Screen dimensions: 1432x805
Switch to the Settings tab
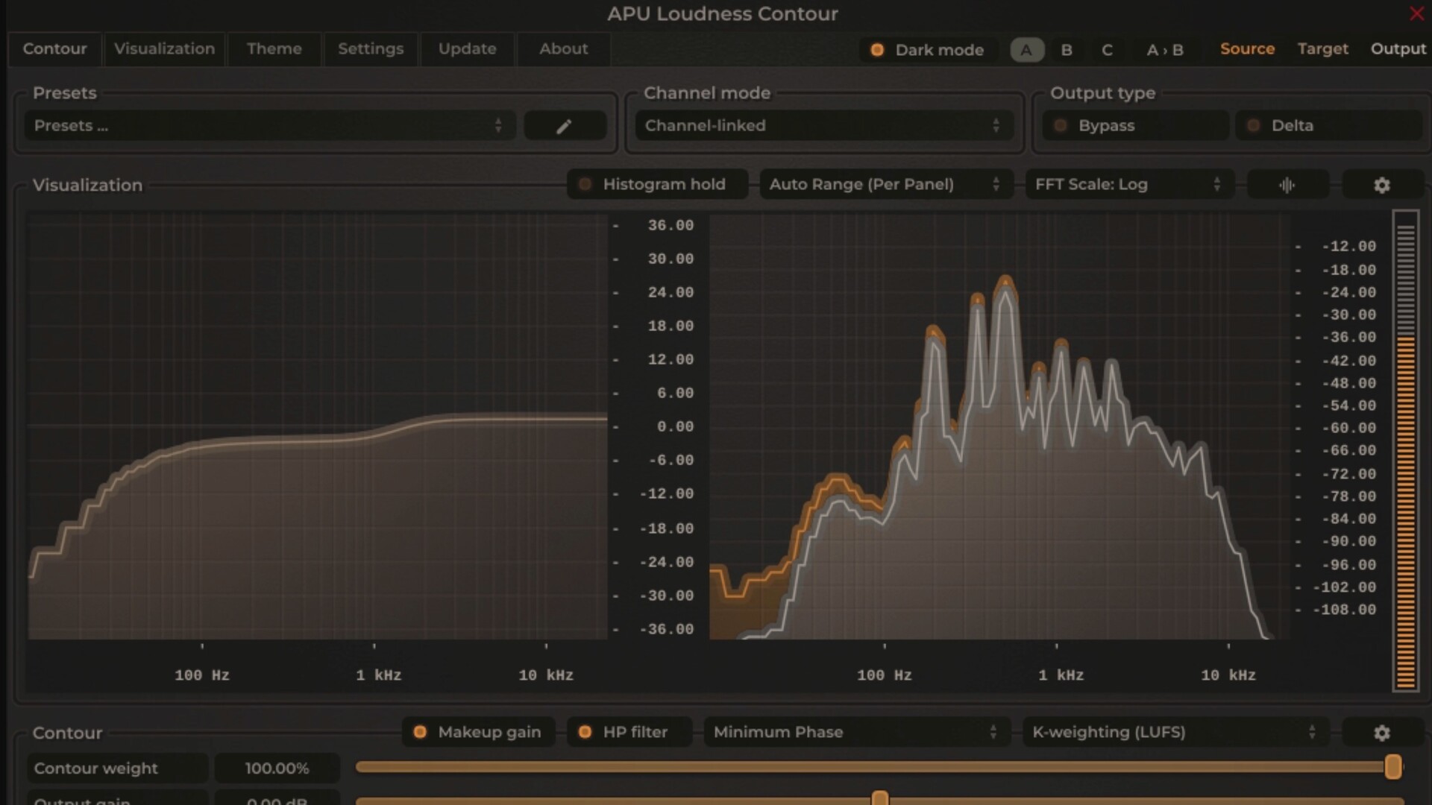click(x=371, y=49)
